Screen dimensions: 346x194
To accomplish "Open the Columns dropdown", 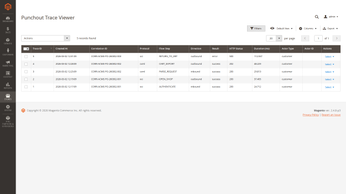I will pyautogui.click(x=308, y=29).
